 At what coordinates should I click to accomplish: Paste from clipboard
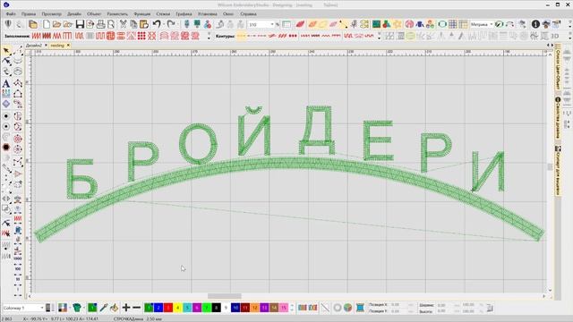144,24
